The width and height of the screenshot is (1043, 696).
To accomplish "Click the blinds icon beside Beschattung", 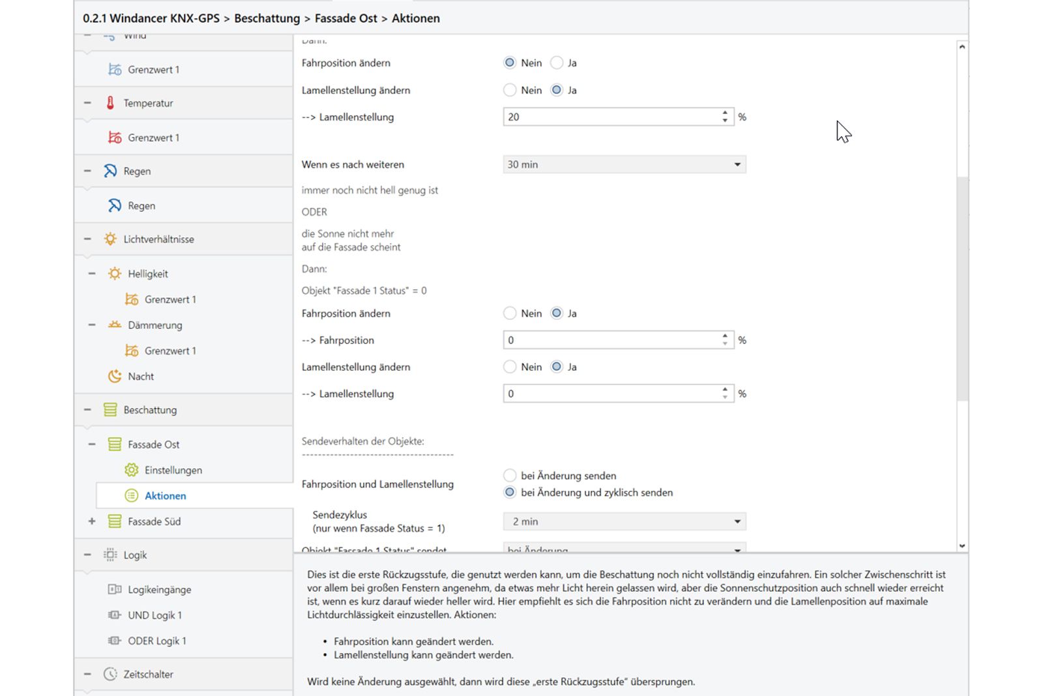I will 110,410.
